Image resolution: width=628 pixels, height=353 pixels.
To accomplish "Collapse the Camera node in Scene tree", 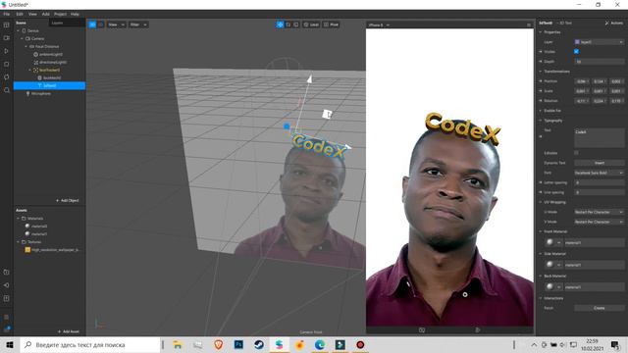I will click(22, 39).
